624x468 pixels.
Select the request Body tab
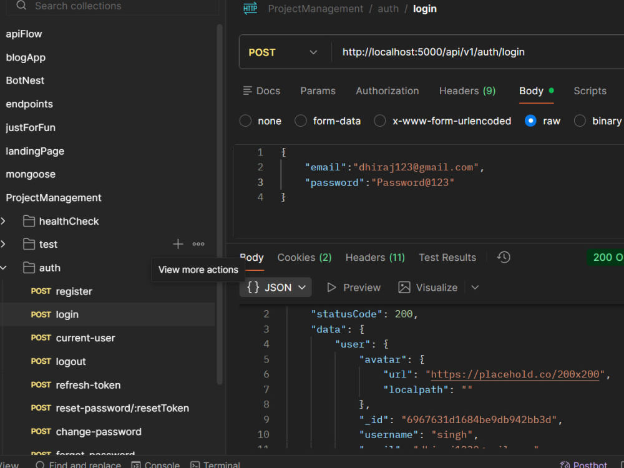pyautogui.click(x=536, y=90)
